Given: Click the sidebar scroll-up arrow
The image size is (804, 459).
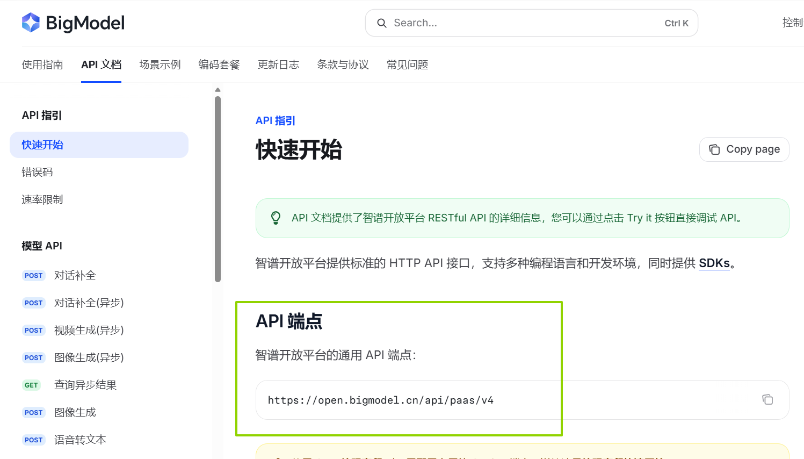Looking at the screenshot, I should pyautogui.click(x=218, y=90).
